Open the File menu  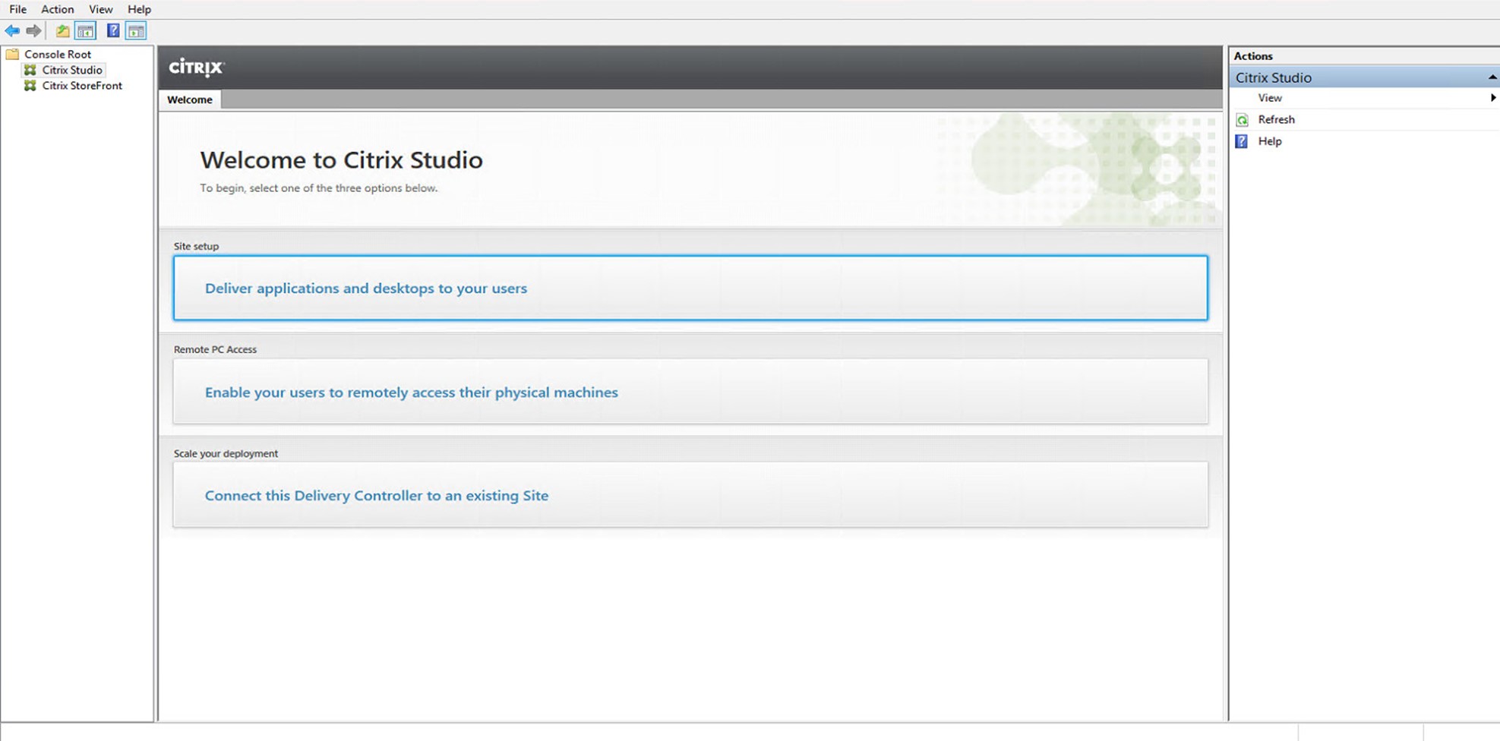(17, 9)
